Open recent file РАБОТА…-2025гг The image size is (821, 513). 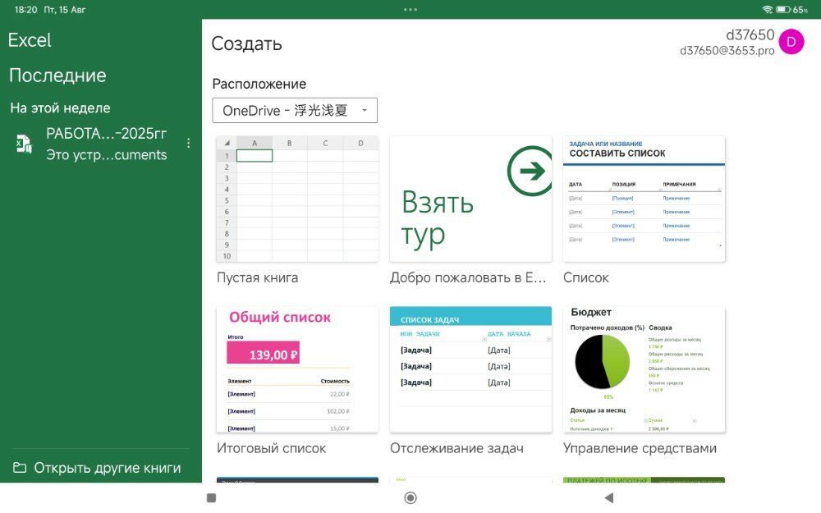(102, 144)
